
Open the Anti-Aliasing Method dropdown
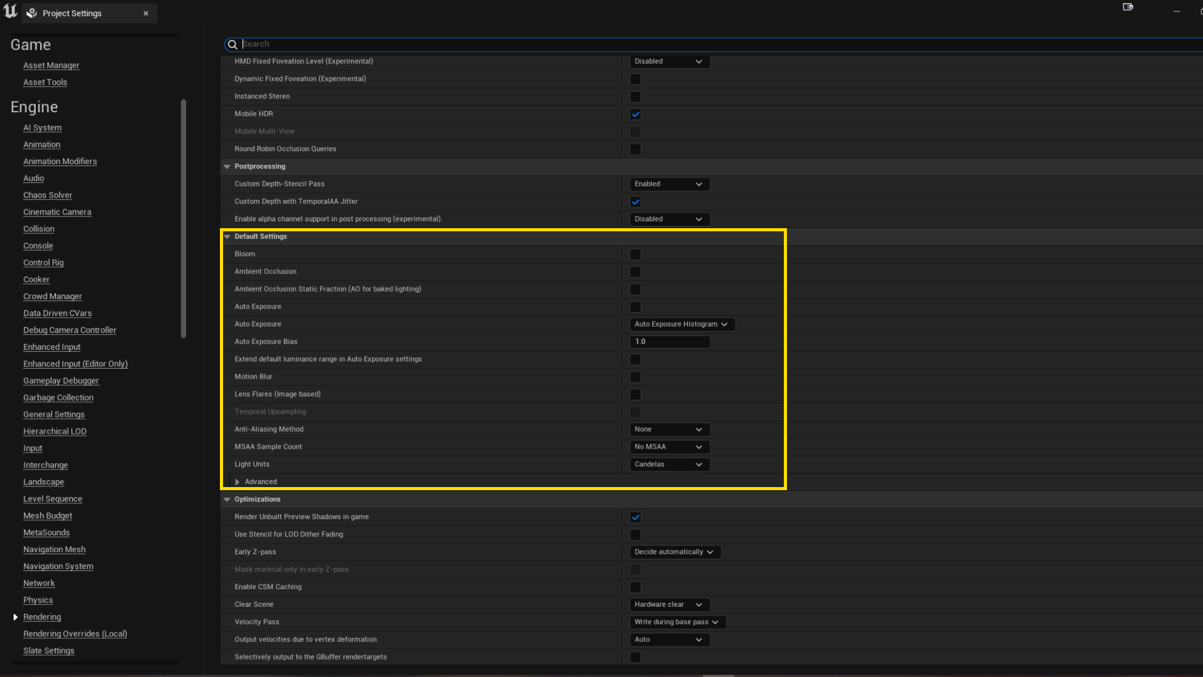[x=669, y=429]
